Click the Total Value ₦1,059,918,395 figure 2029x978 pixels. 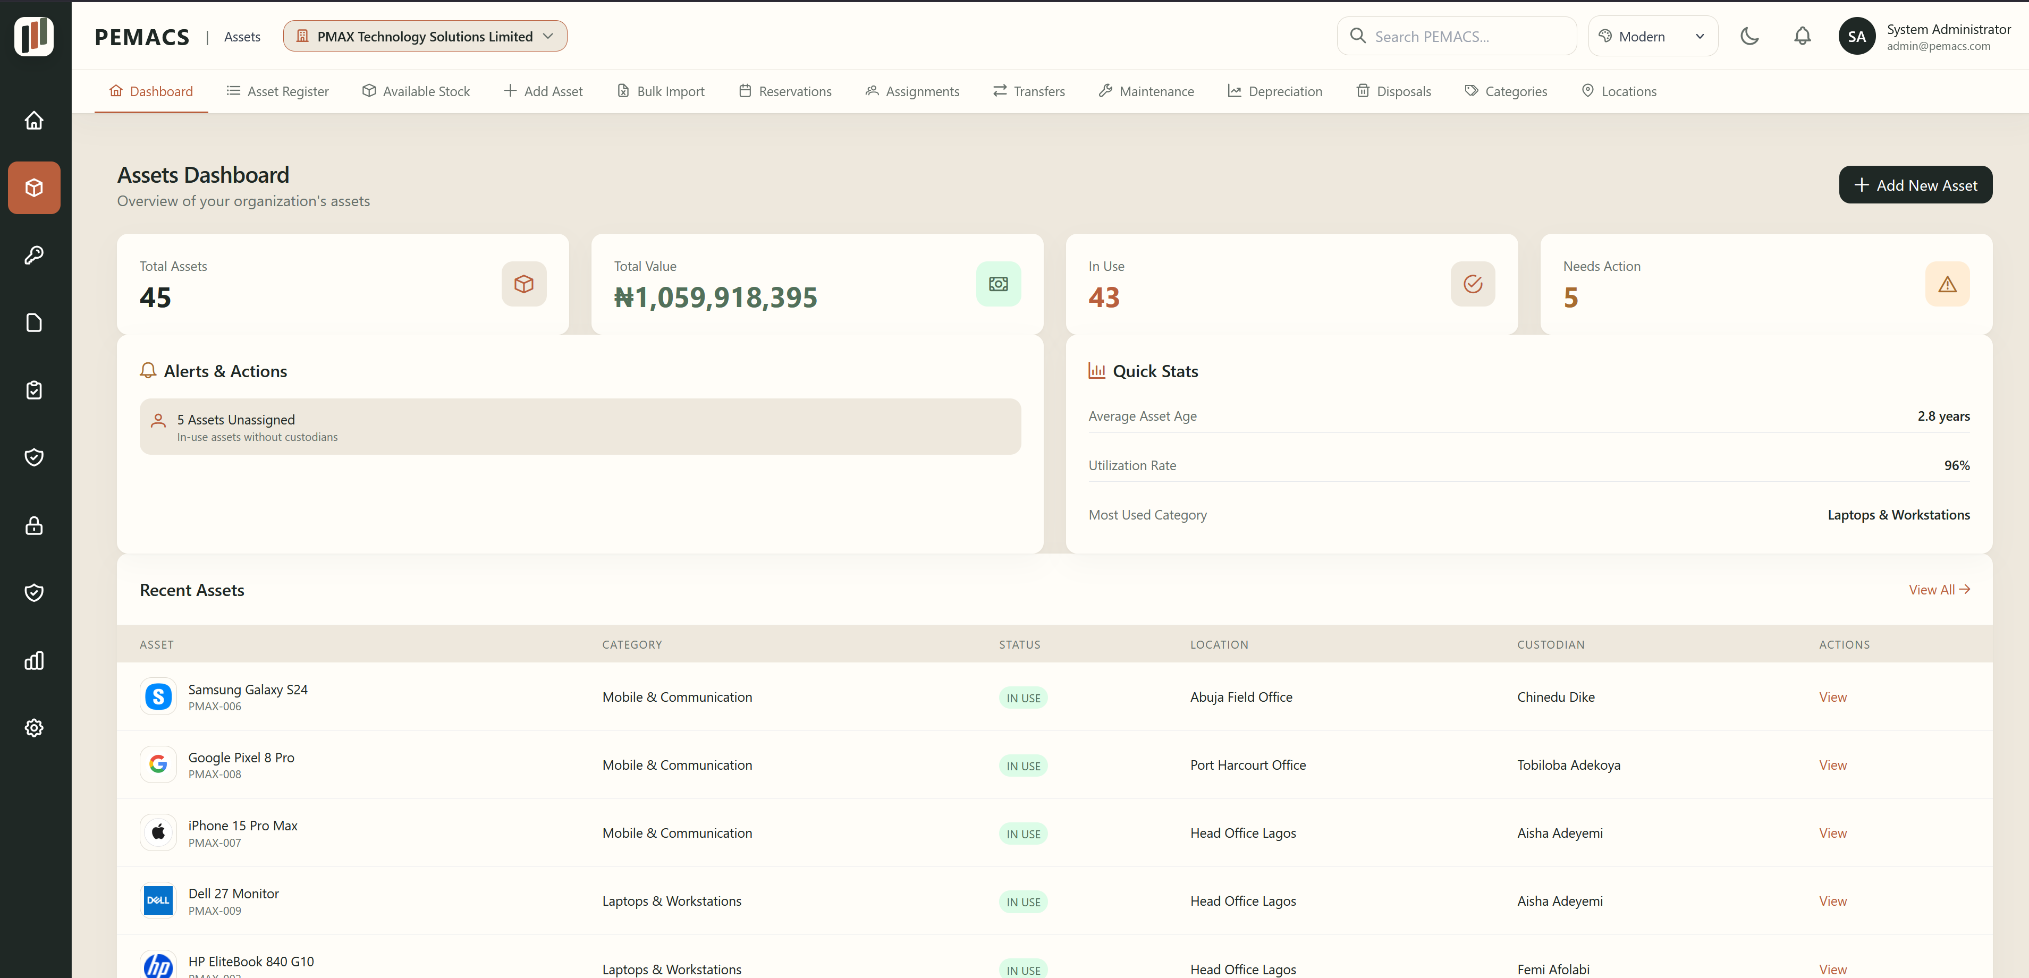click(715, 297)
